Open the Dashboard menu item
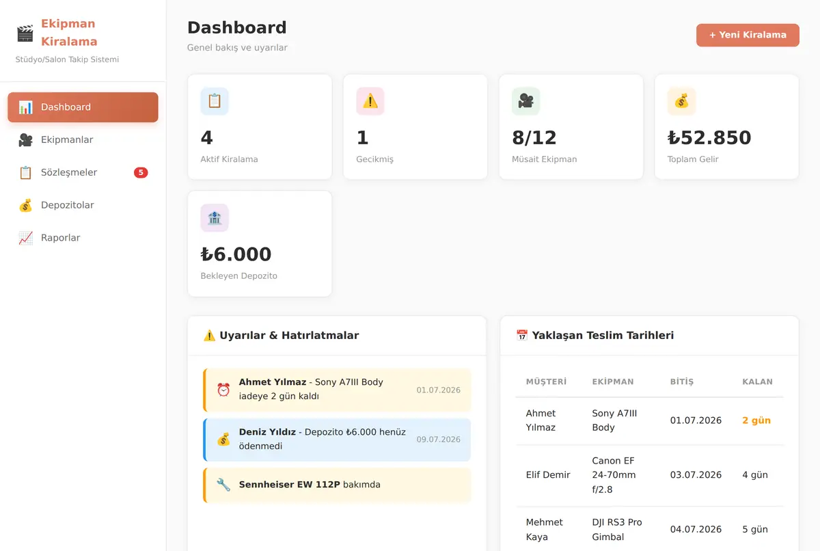The width and height of the screenshot is (820, 551). tap(83, 107)
